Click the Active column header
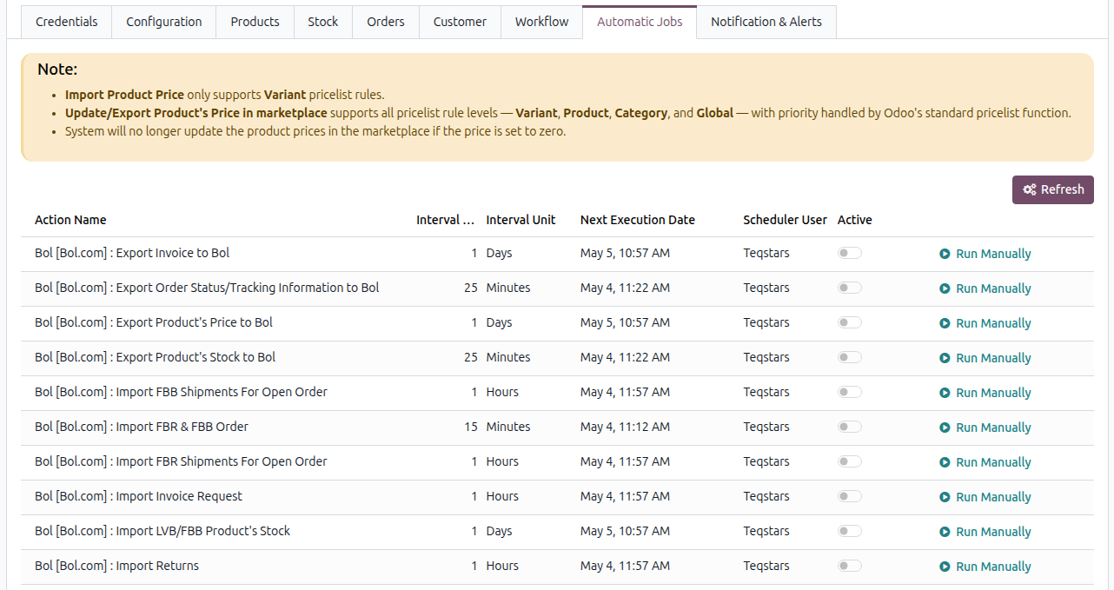 coord(855,220)
